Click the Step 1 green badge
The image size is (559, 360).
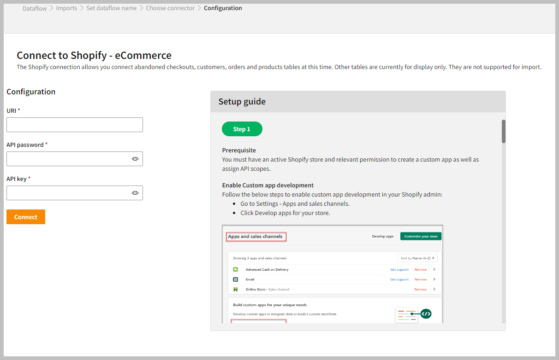242,129
